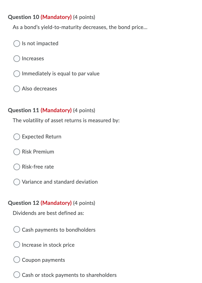This screenshot has height=283, width=202.
Task: Select the "Coupon payments" option
Action: [x=16, y=260]
